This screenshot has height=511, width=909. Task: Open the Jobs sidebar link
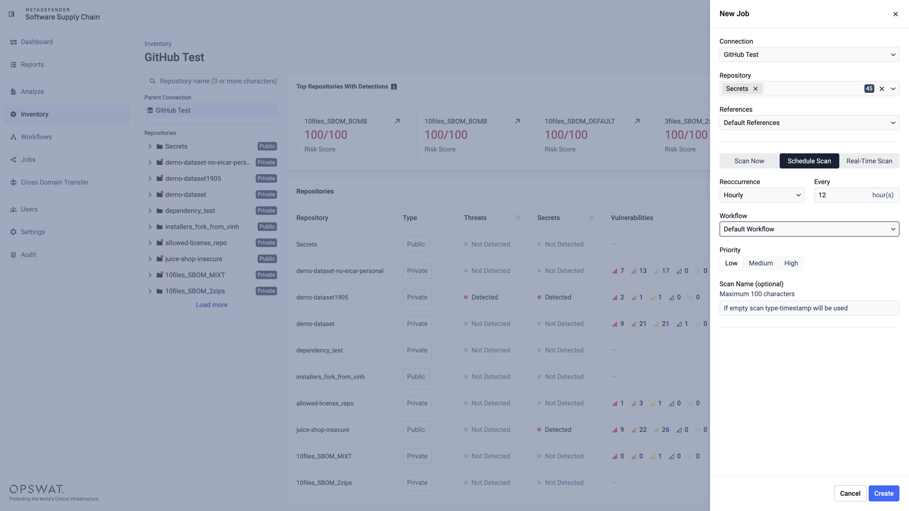click(67, 160)
